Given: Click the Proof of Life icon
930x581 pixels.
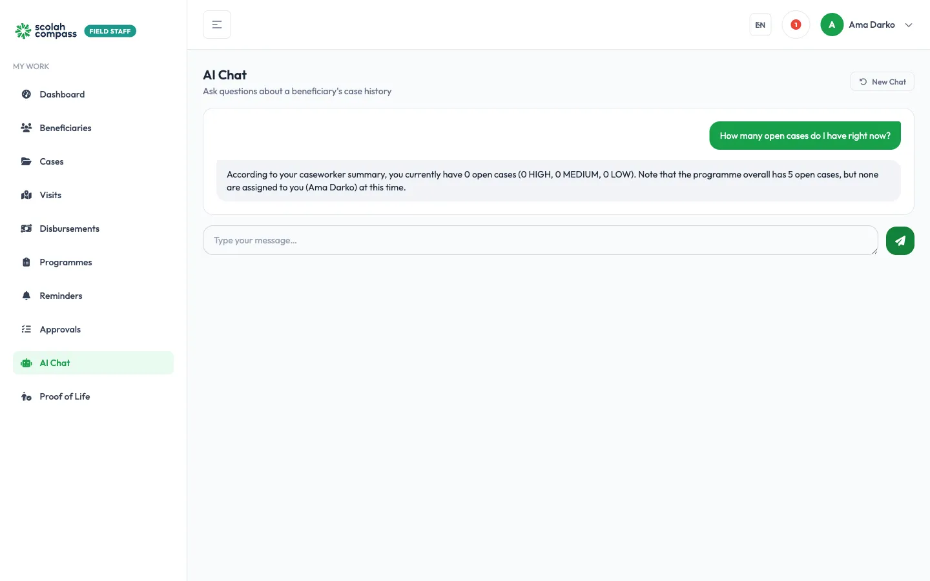Looking at the screenshot, I should pyautogui.click(x=26, y=396).
